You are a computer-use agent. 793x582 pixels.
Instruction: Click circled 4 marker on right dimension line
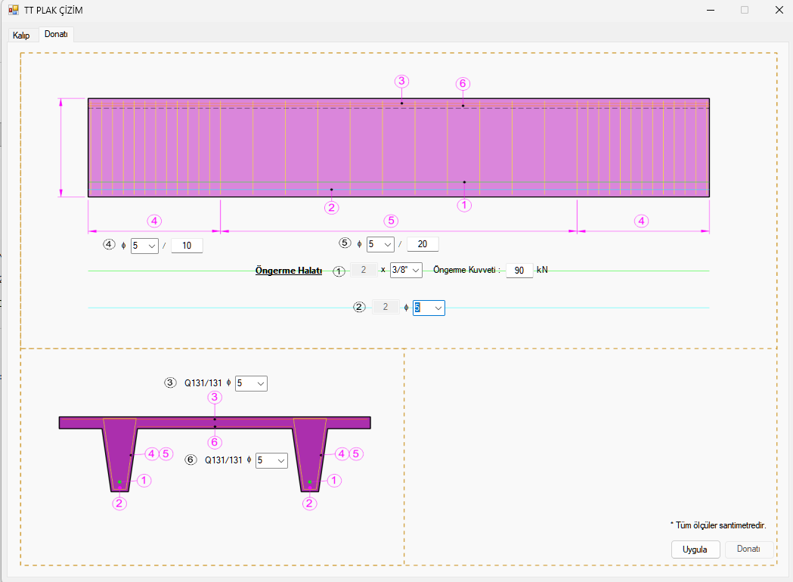pos(641,221)
